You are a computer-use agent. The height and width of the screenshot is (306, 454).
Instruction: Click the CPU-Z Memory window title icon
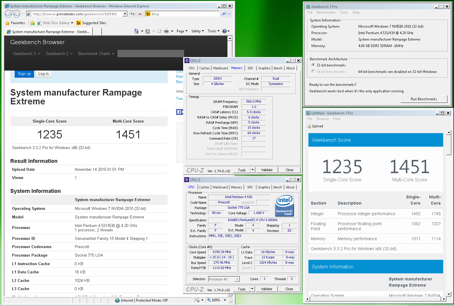(187, 61)
